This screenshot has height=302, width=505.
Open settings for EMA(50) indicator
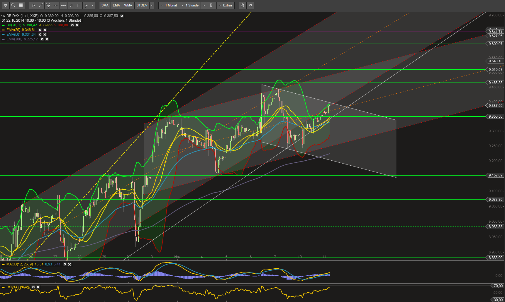40,35
